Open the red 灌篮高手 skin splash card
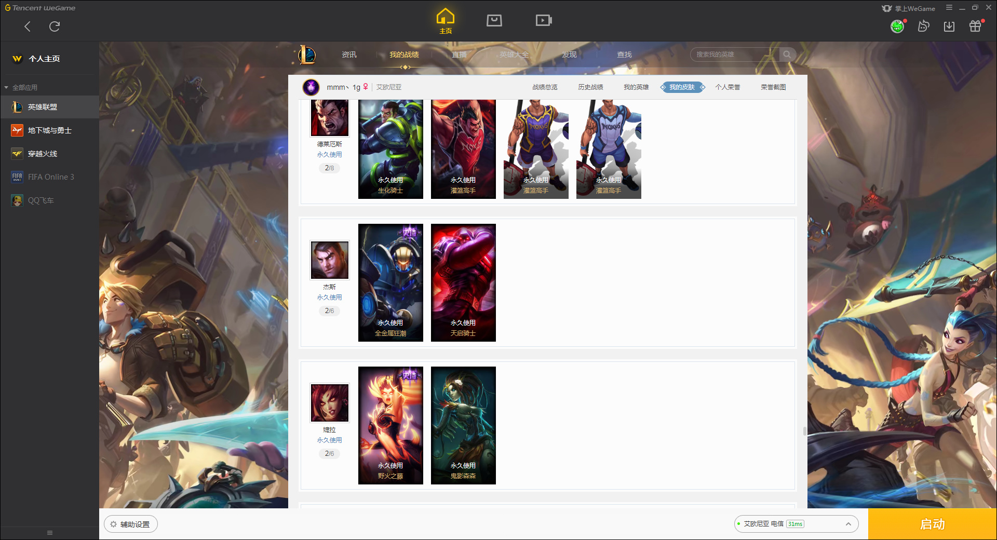Screen dimensions: 997x540 click(x=463, y=149)
